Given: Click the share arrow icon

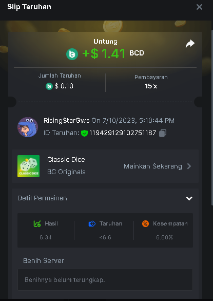Looking at the screenshot, I should coord(190,44).
